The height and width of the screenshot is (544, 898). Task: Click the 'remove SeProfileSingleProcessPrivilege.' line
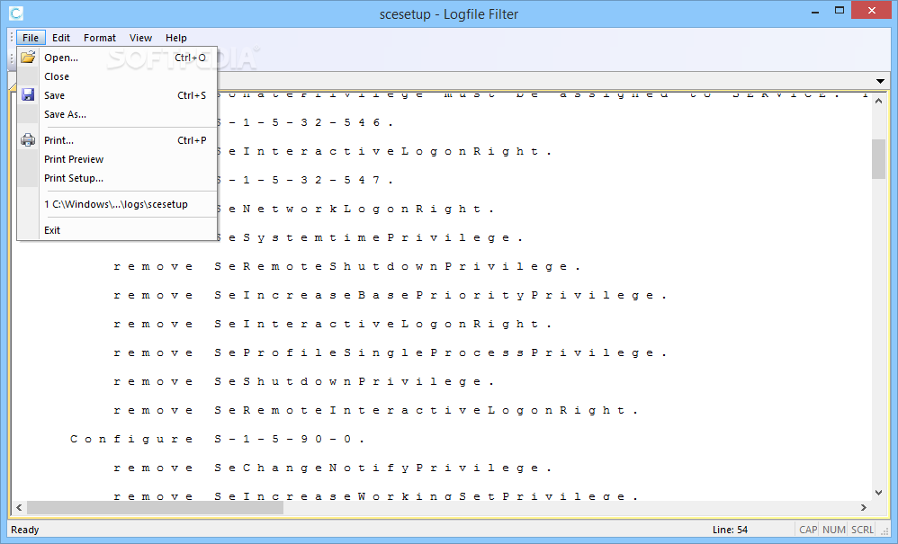coord(390,352)
